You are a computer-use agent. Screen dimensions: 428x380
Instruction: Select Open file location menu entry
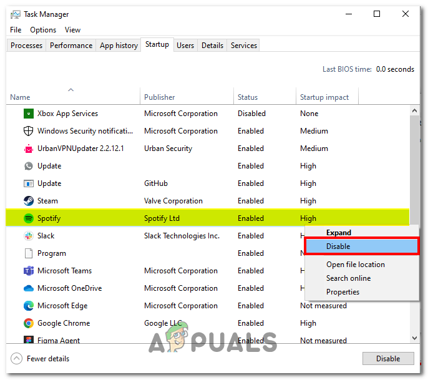tap(356, 265)
